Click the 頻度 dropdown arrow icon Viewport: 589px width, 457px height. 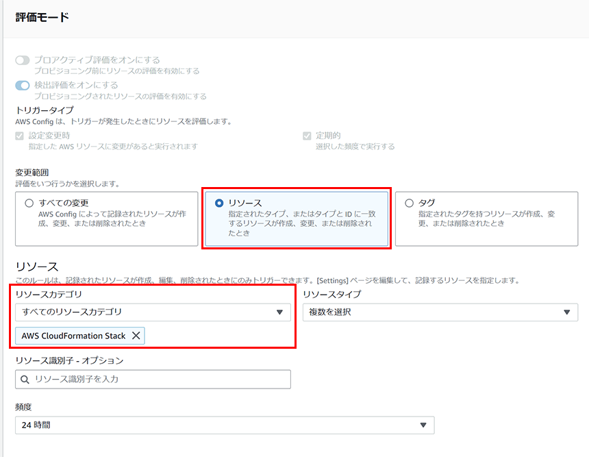tap(423, 425)
